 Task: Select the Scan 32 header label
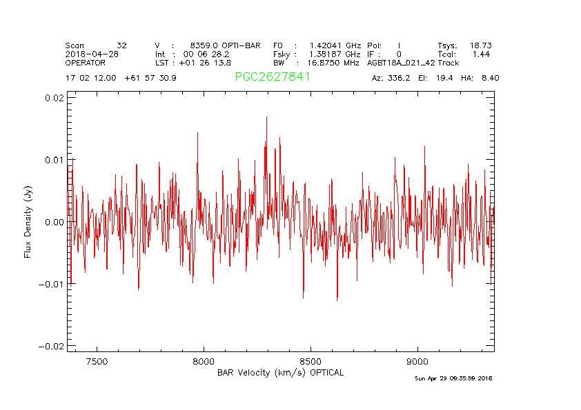[x=96, y=45]
